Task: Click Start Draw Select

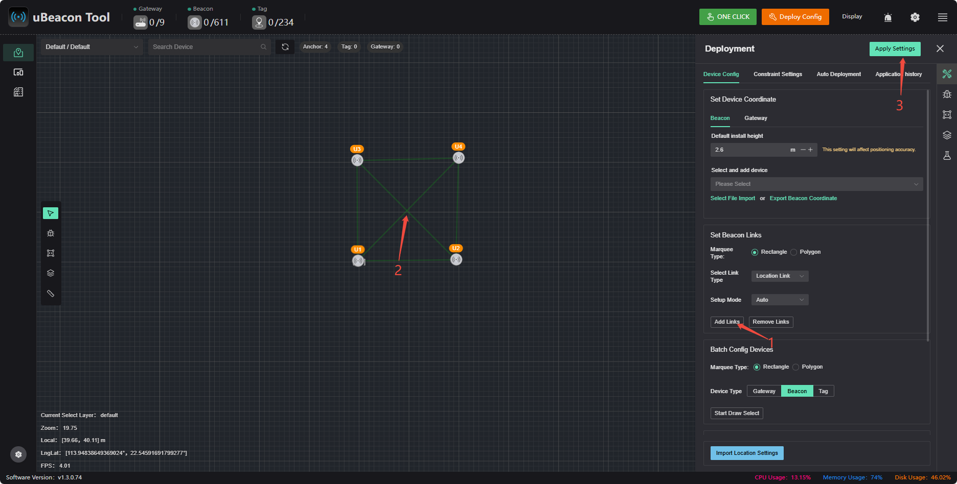Action: coord(737,414)
